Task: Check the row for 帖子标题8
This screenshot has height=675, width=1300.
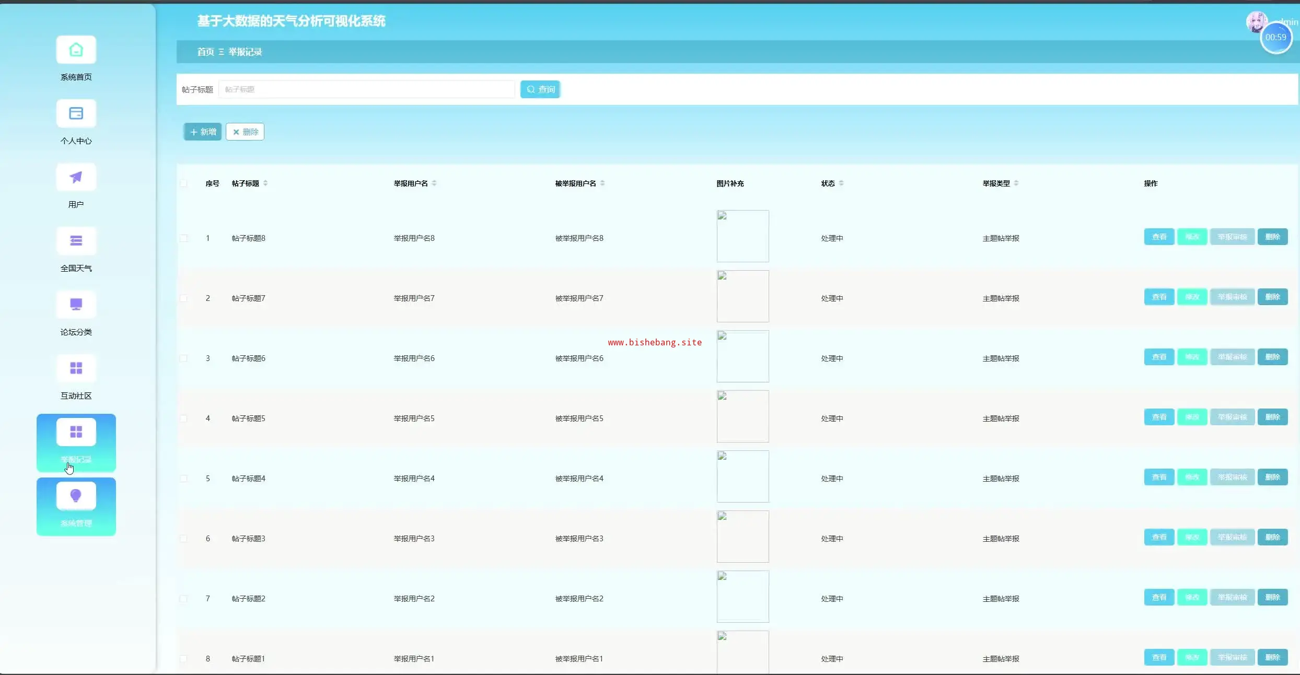Action: 184,238
